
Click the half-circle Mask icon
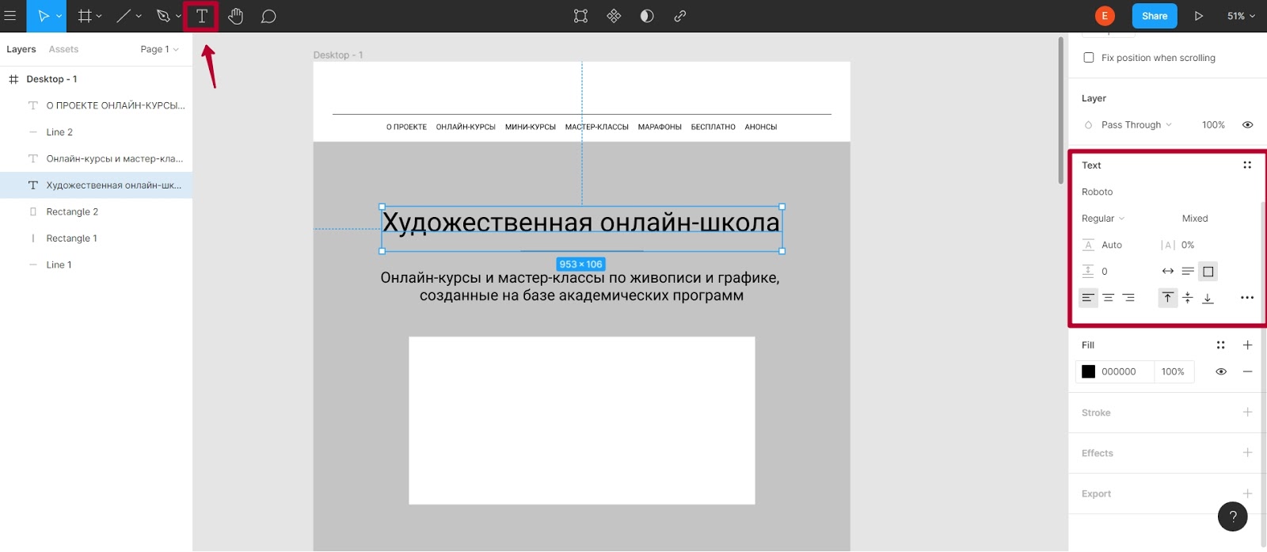647,16
